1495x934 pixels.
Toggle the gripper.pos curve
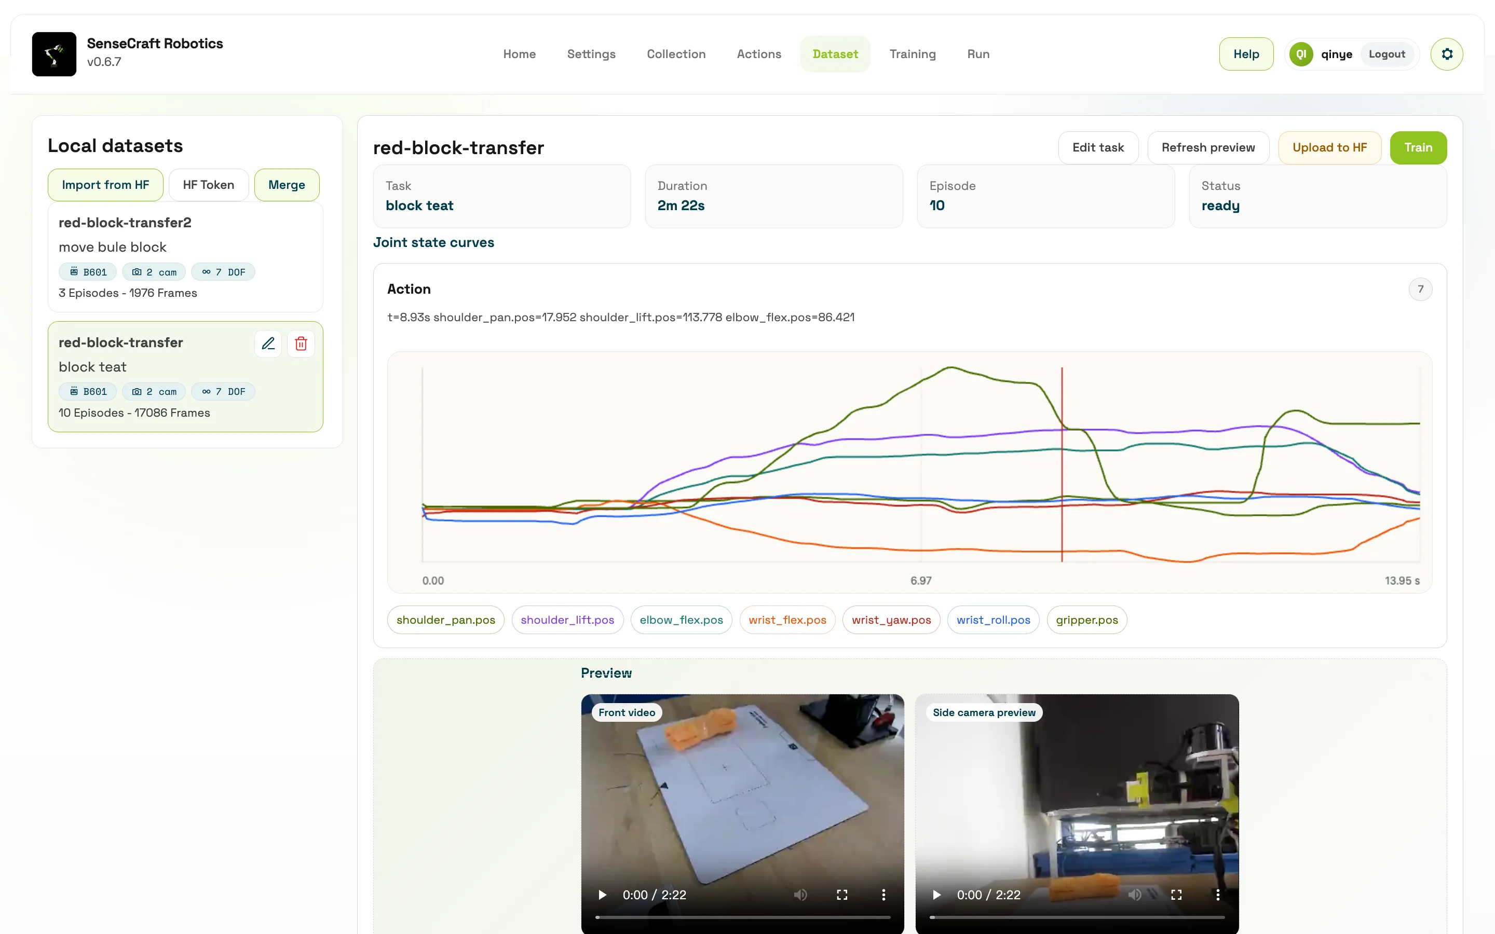pos(1086,620)
